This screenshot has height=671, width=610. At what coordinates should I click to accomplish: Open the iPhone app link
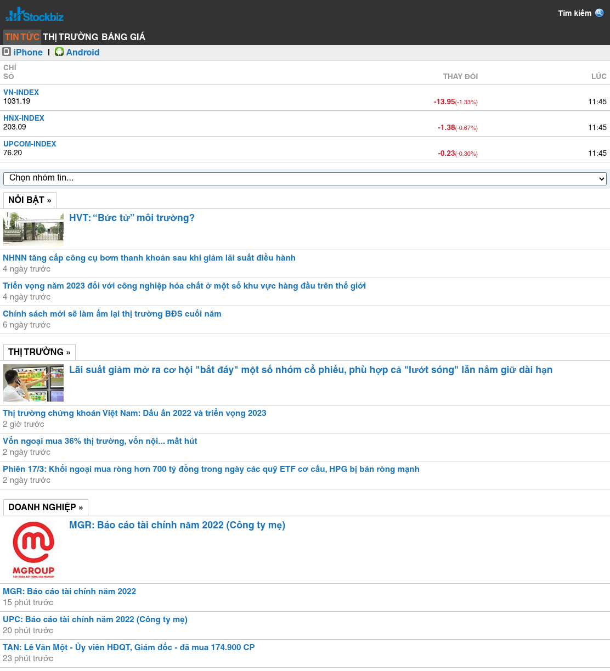pos(28,52)
